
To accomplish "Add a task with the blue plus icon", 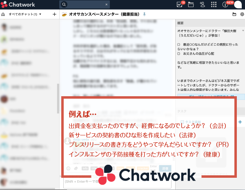I will tap(240, 122).
